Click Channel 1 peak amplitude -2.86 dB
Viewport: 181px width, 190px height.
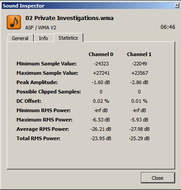pyautogui.click(x=139, y=82)
